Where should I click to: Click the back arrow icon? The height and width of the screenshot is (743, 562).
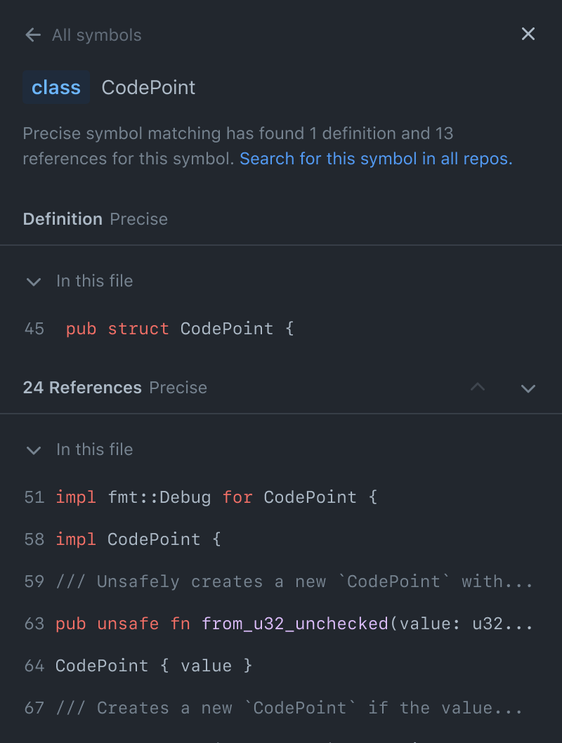coord(32,35)
